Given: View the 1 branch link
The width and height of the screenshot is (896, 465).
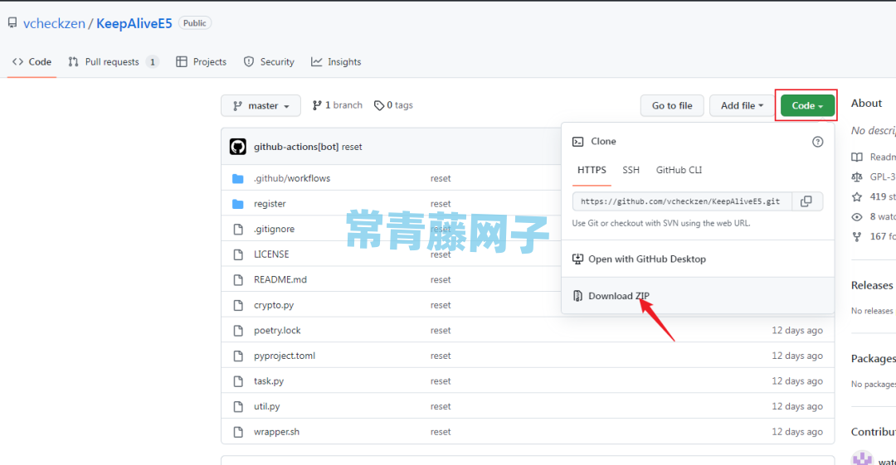Looking at the screenshot, I should [x=337, y=105].
